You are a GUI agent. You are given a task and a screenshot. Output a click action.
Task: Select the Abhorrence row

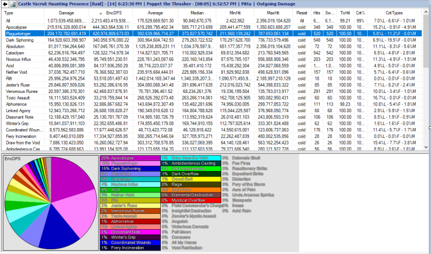tap(212, 104)
